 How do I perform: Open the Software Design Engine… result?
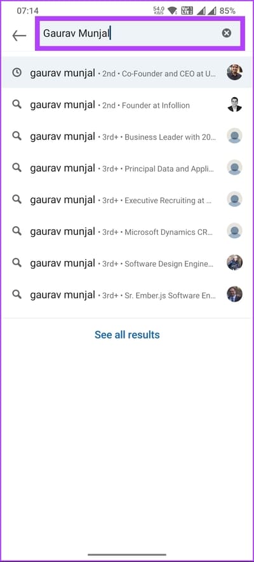coord(127,264)
